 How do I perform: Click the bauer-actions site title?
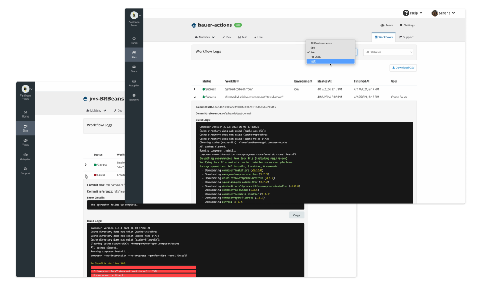(215, 25)
